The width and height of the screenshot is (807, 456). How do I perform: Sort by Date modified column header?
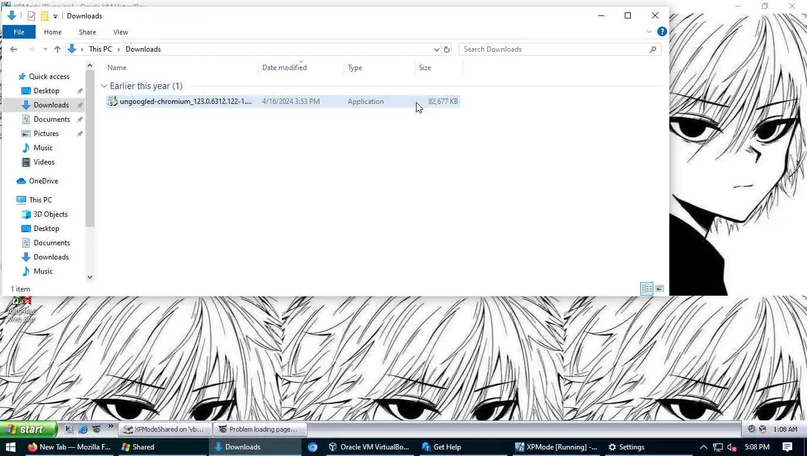tap(301, 68)
